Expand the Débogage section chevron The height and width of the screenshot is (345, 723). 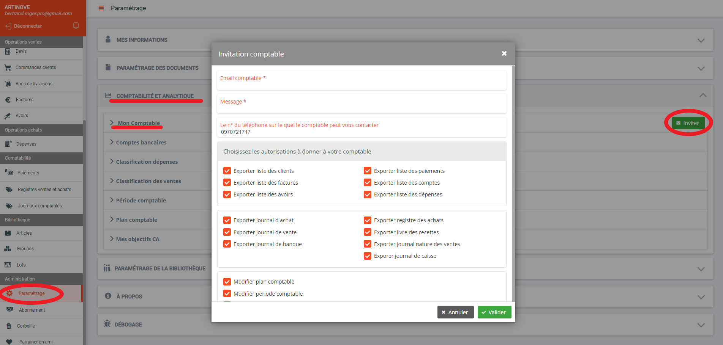(701, 325)
